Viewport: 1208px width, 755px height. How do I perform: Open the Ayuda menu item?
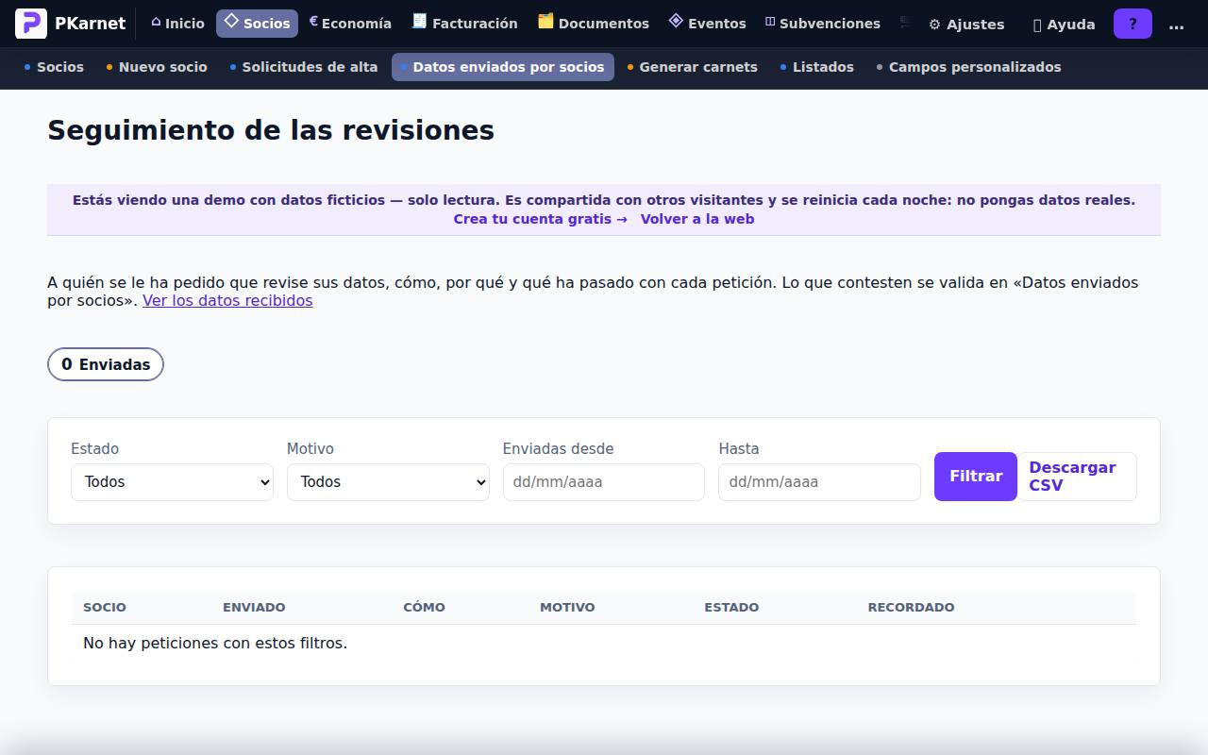click(1065, 25)
